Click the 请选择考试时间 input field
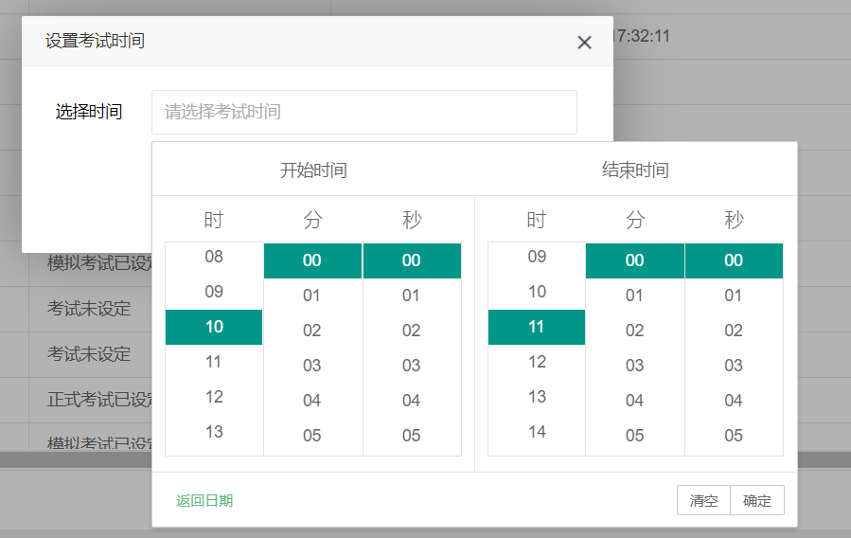 click(363, 112)
